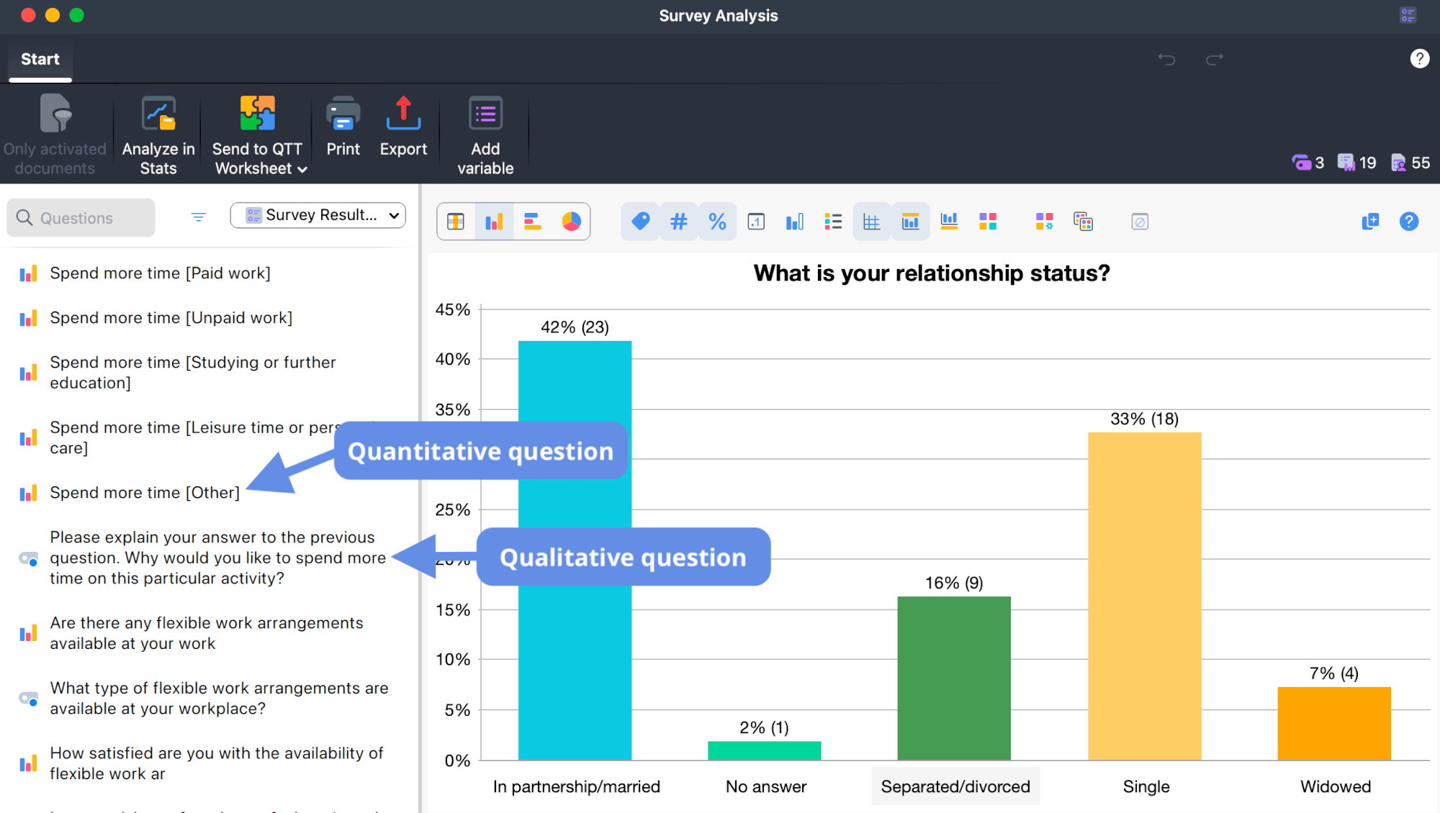Screen dimensions: 1440x813
Task: Select the horizontal bar chart view icon
Action: click(533, 221)
